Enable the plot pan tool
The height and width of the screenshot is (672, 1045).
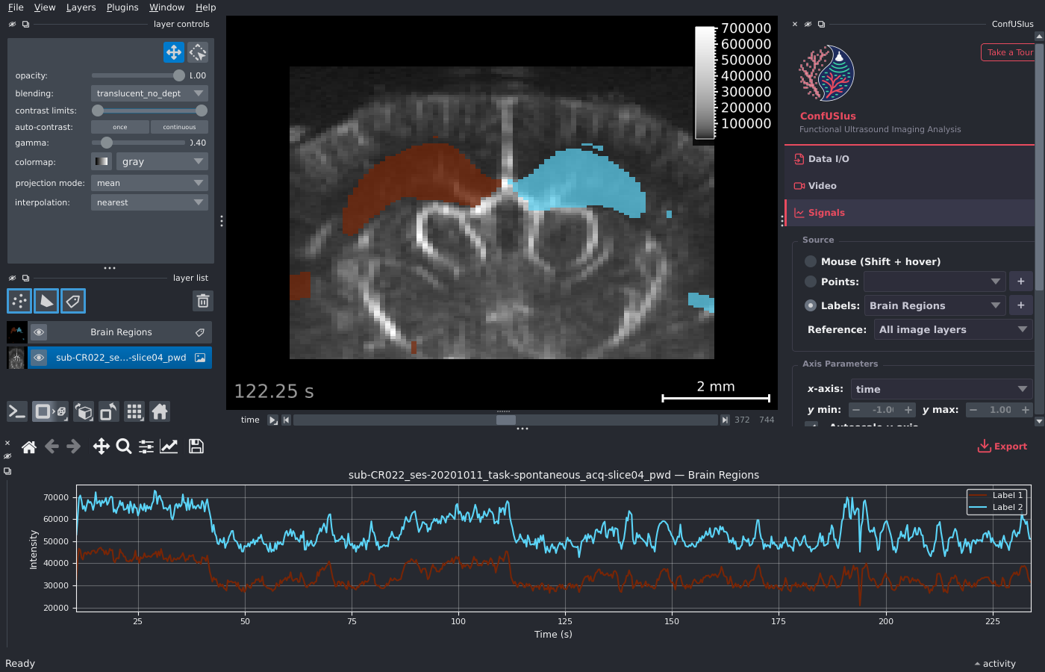[102, 447]
